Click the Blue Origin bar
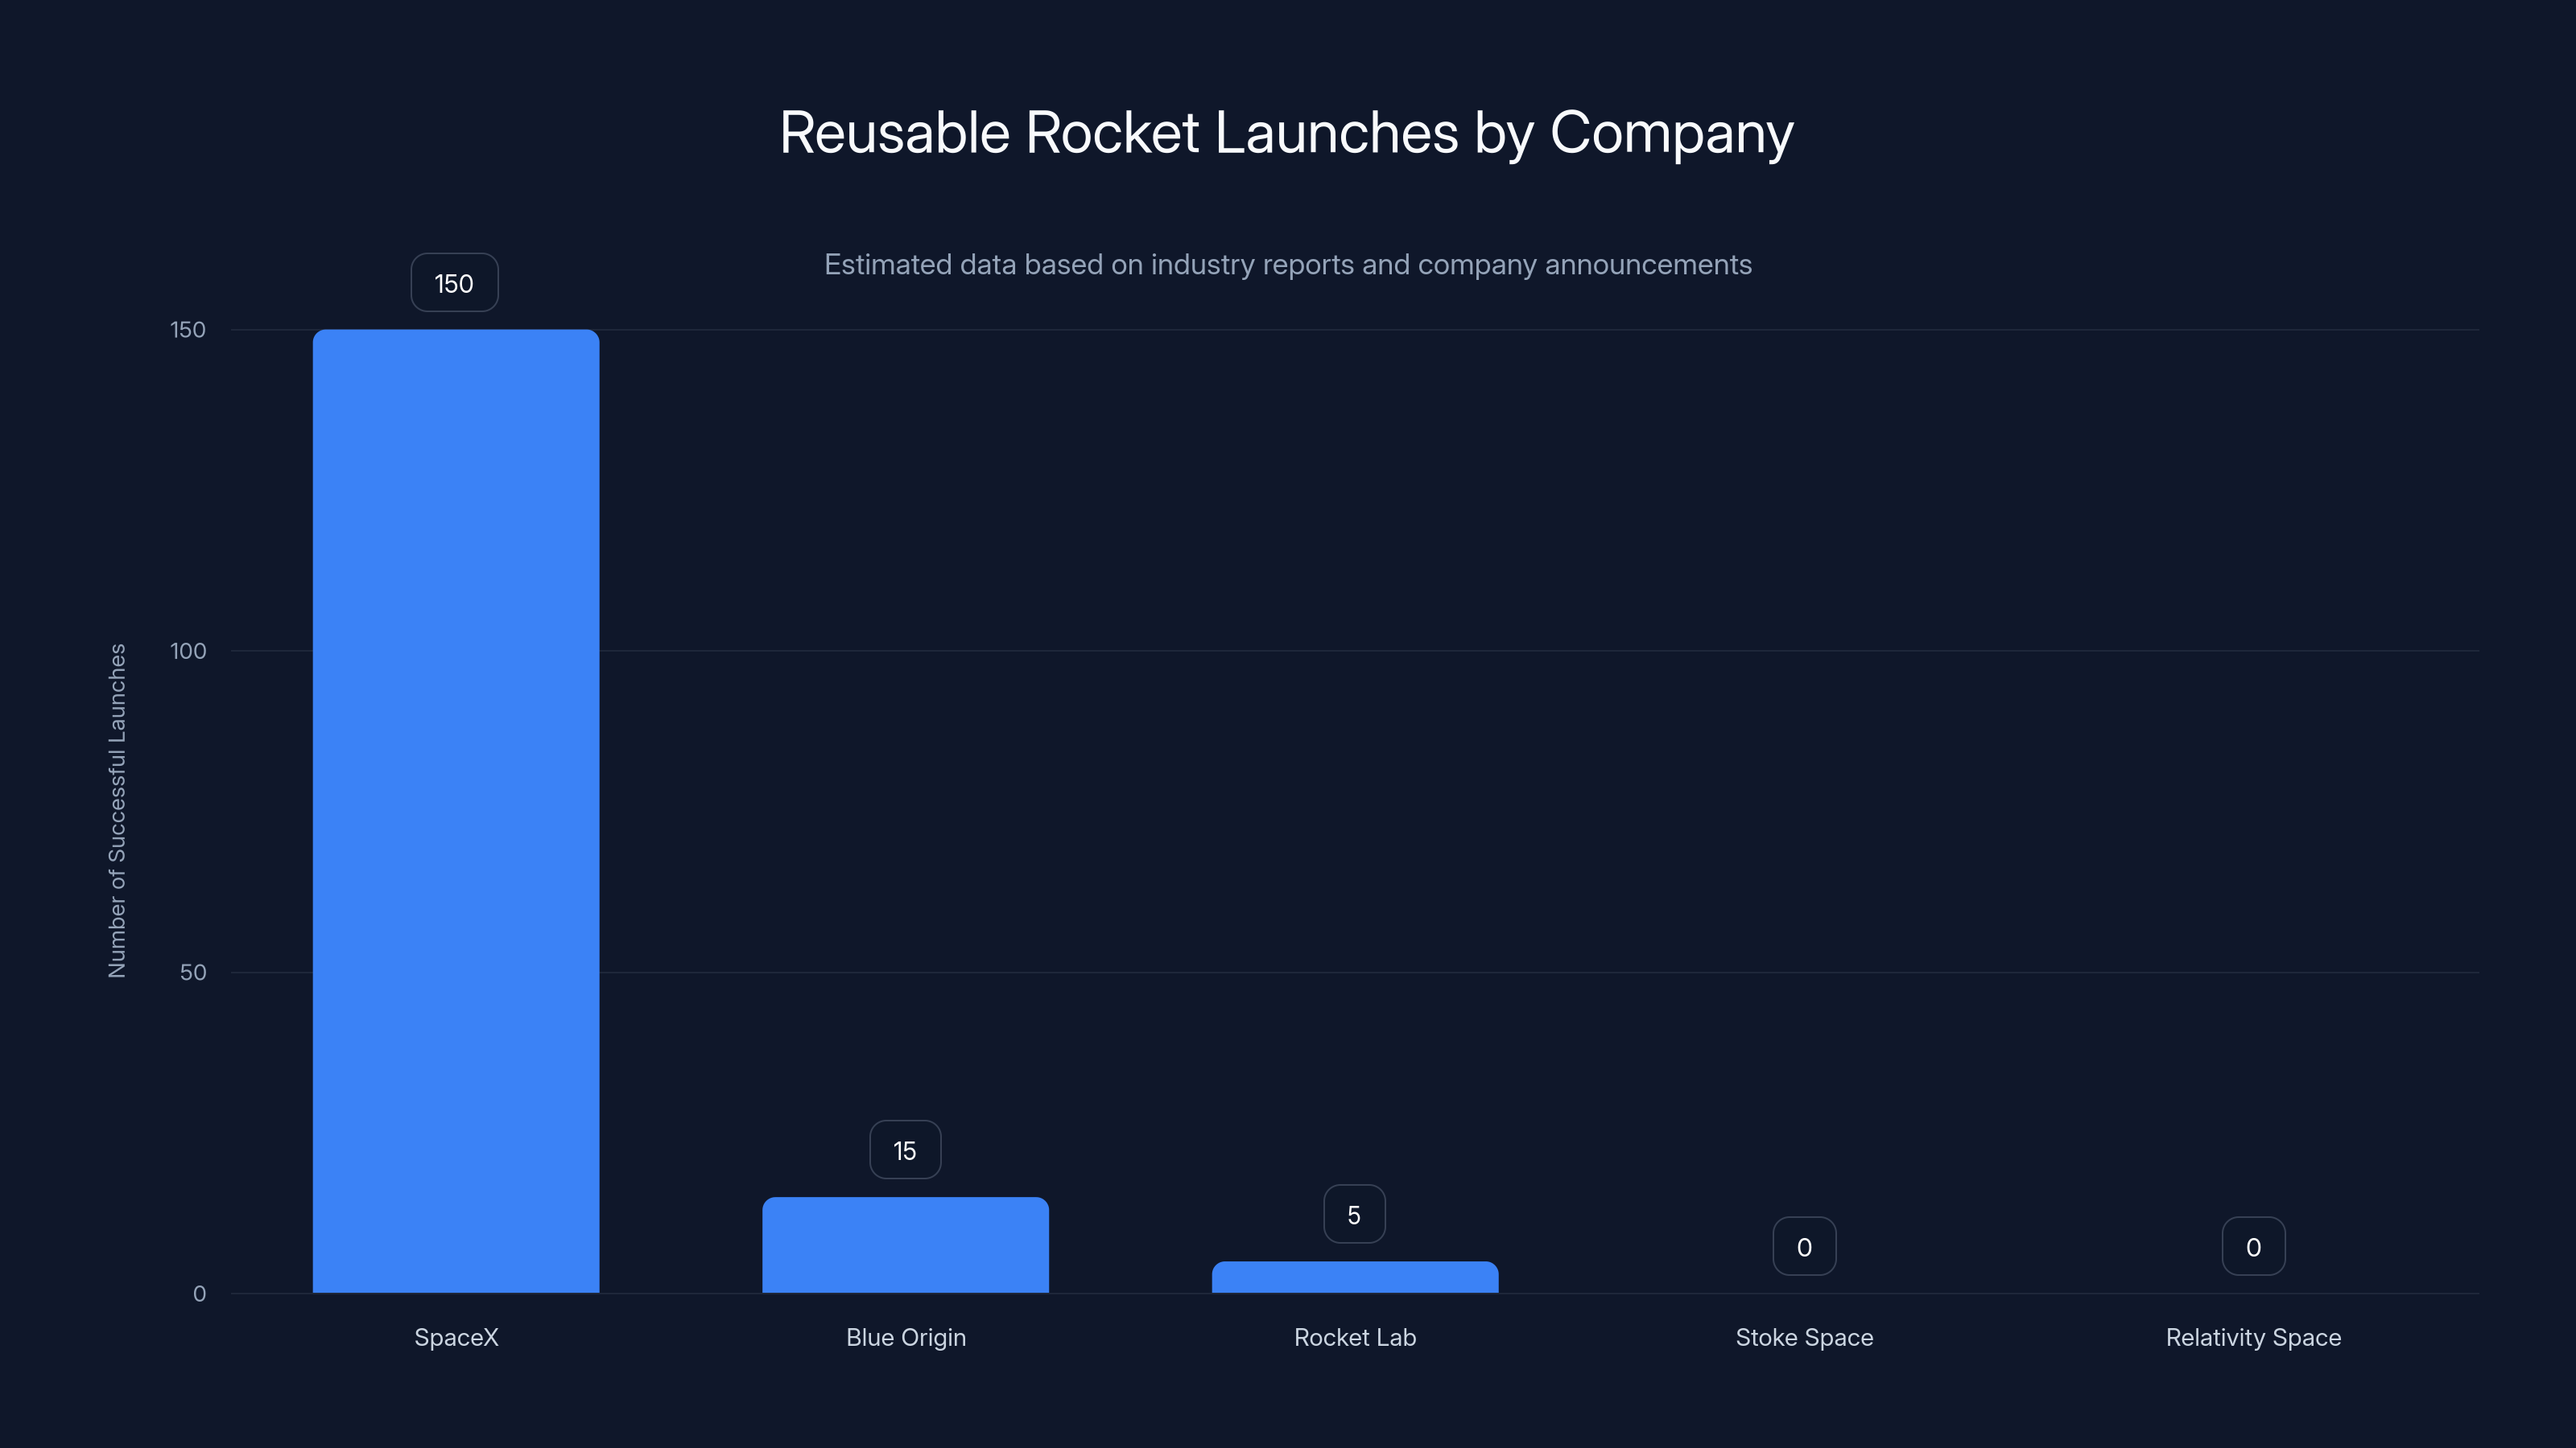This screenshot has width=2576, height=1448. (905, 1245)
